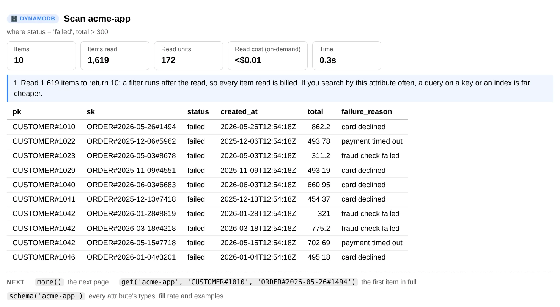
Task: Click the sk cell ORDER#2026-05-26#1494
Action: point(131,127)
